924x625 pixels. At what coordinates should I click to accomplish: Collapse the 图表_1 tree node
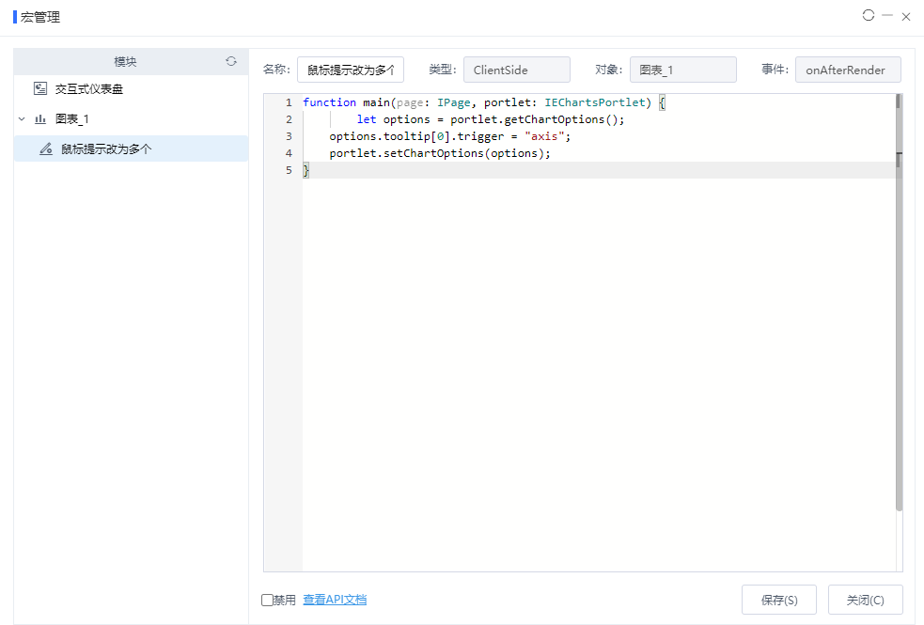22,119
